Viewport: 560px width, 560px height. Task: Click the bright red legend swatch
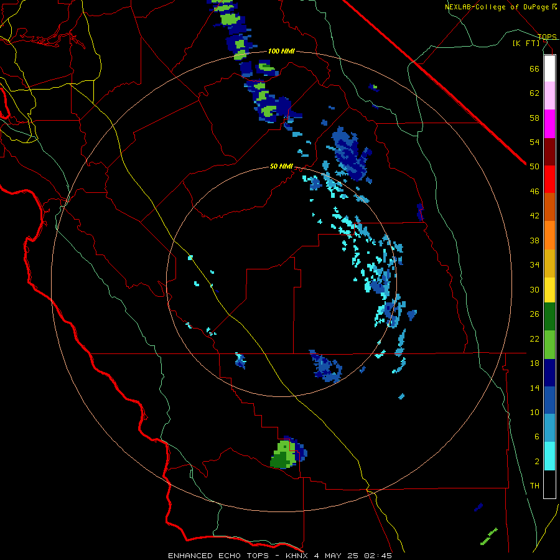click(x=549, y=179)
